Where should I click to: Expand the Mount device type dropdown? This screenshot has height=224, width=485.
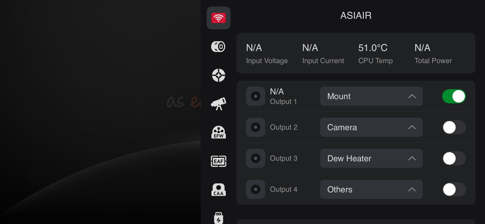click(x=371, y=96)
